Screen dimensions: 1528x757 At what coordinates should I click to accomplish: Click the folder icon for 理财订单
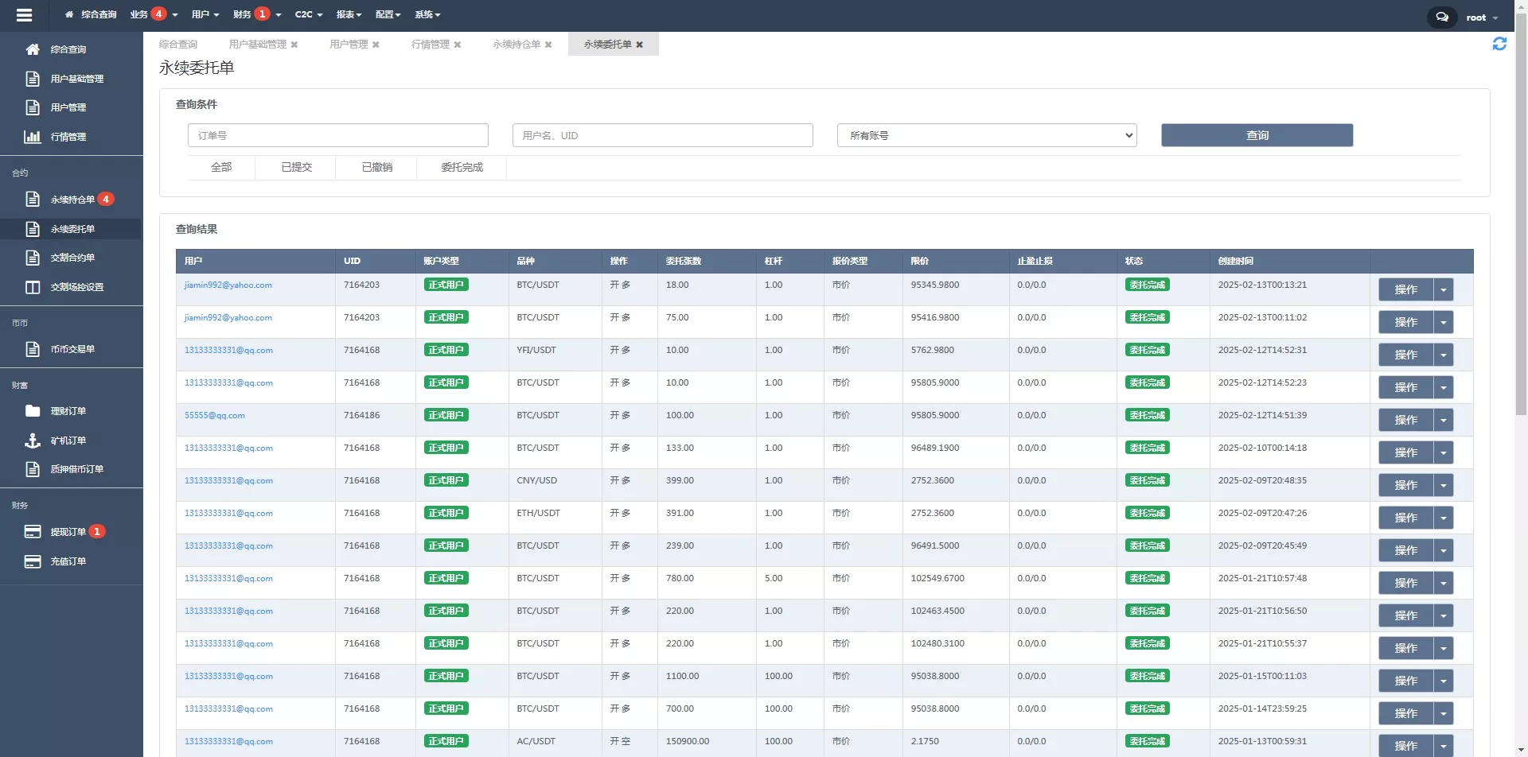pos(33,411)
